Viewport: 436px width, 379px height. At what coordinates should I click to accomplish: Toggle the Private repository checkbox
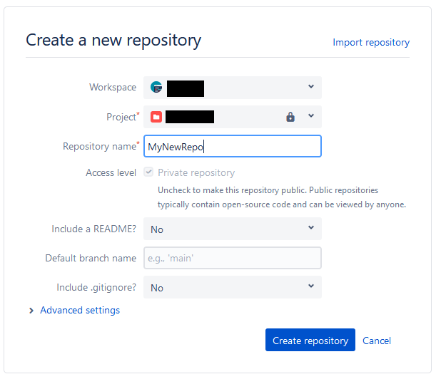148,172
